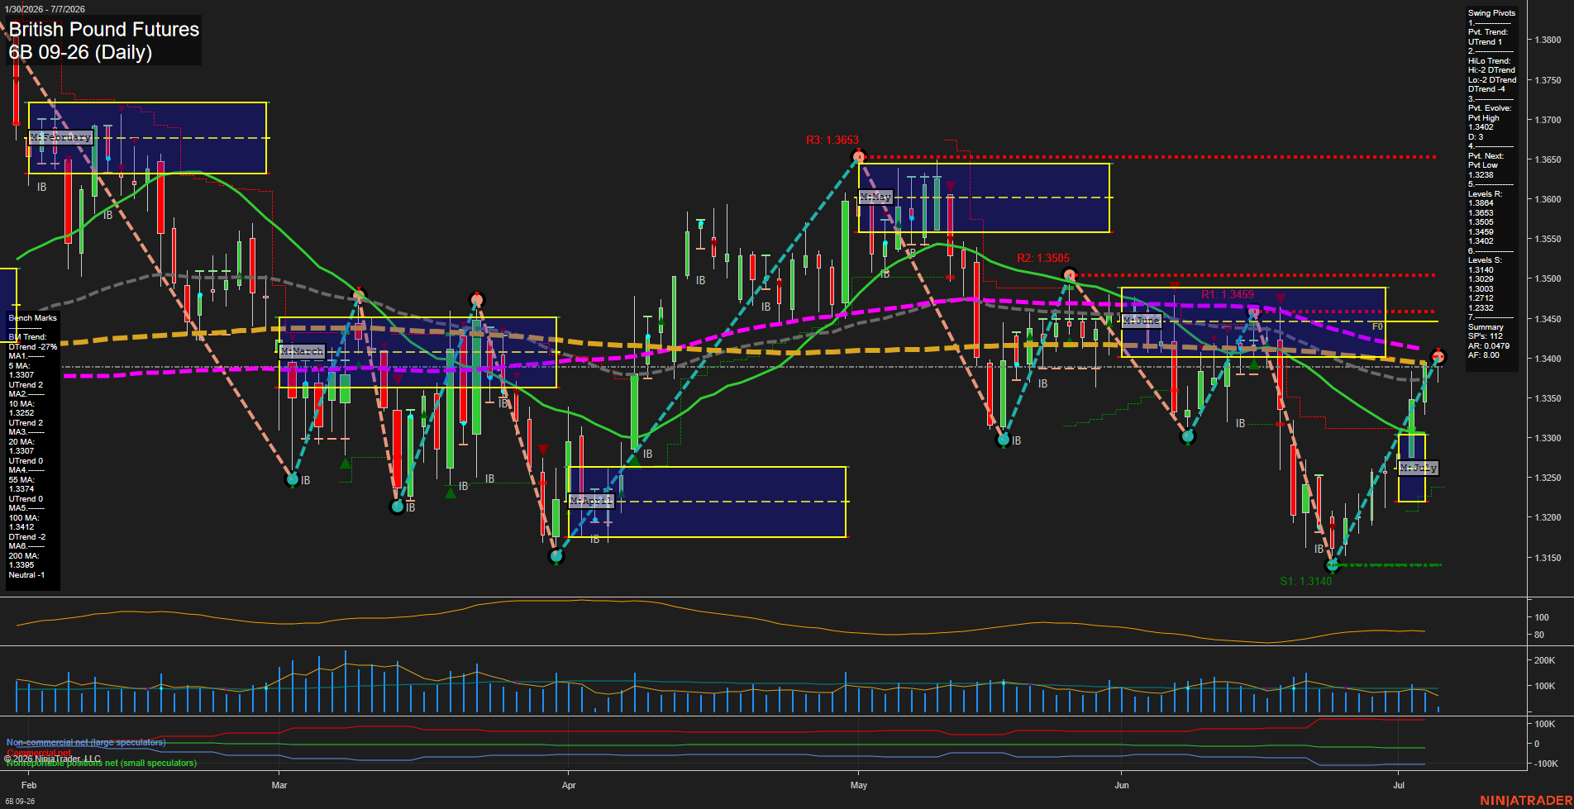The height and width of the screenshot is (809, 1574).
Task: Click the Bench Marks panel heading
Action: (33, 318)
